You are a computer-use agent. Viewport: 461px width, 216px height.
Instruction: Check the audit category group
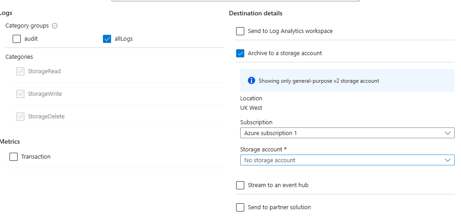click(17, 38)
